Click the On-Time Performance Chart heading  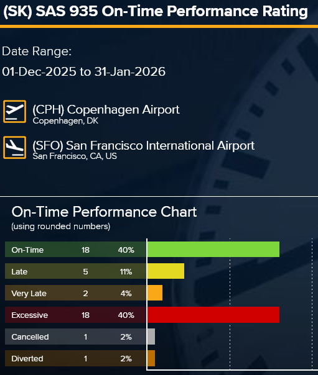104,212
